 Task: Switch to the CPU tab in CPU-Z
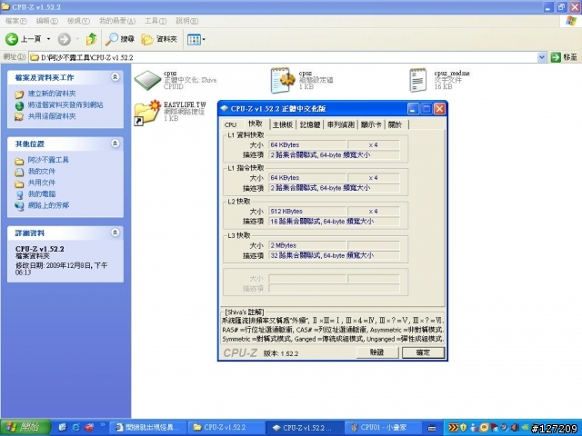(230, 125)
